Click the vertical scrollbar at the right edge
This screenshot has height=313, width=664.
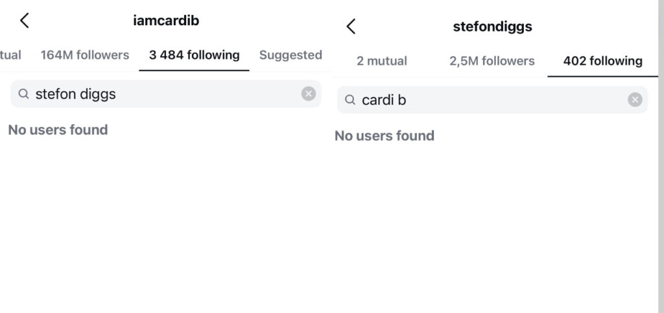[x=660, y=155]
